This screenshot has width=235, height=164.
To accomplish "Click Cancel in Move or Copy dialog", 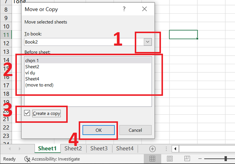I will click(x=136, y=130).
